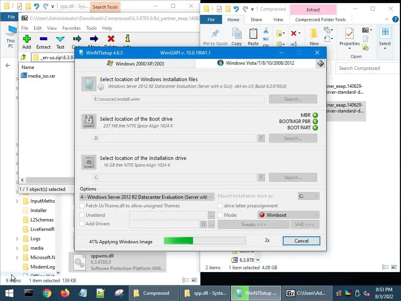Click the Installation drive icon
The height and width of the screenshot is (301, 401).
point(89,162)
